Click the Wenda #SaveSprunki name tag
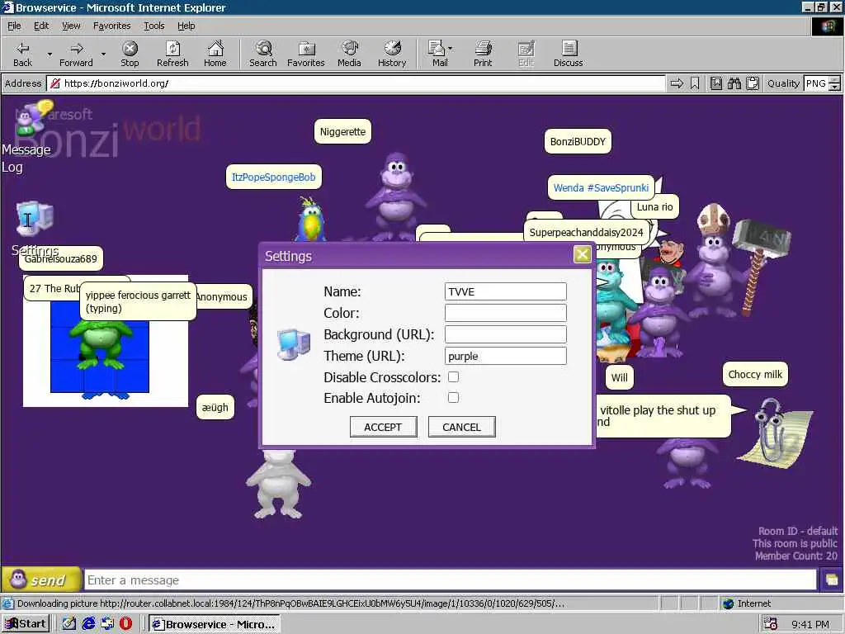This screenshot has width=845, height=634. coord(601,187)
